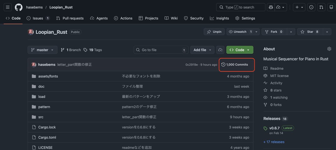Open the doc folder

(41, 86)
